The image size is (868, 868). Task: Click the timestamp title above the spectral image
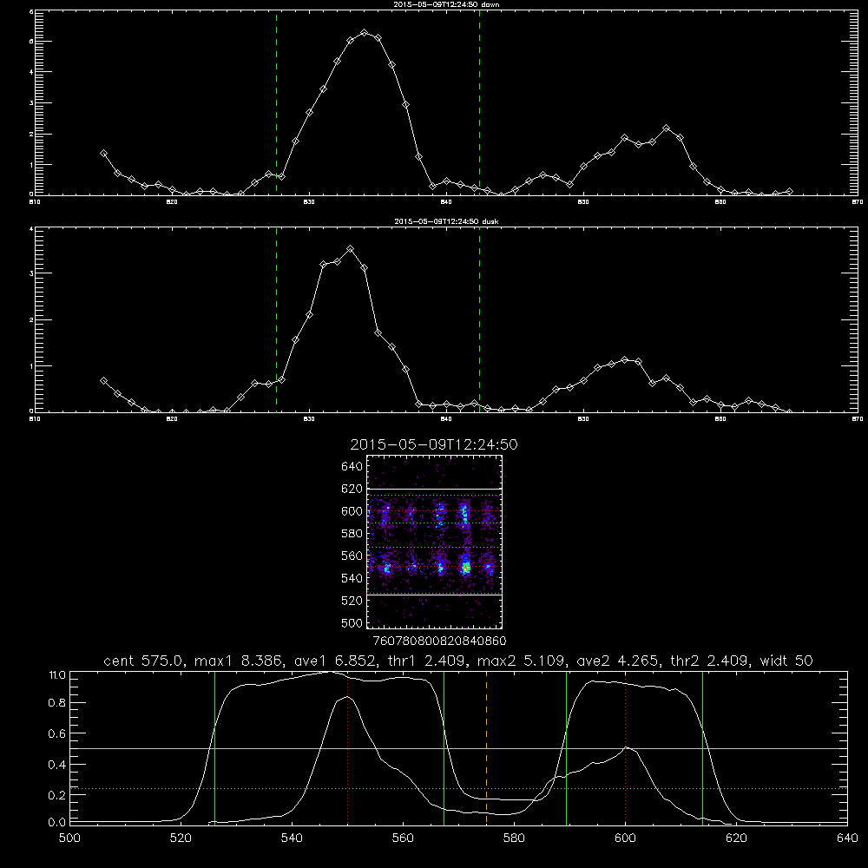tap(434, 444)
